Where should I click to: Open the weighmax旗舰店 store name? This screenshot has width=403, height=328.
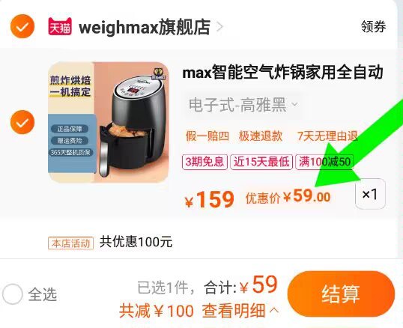point(145,27)
